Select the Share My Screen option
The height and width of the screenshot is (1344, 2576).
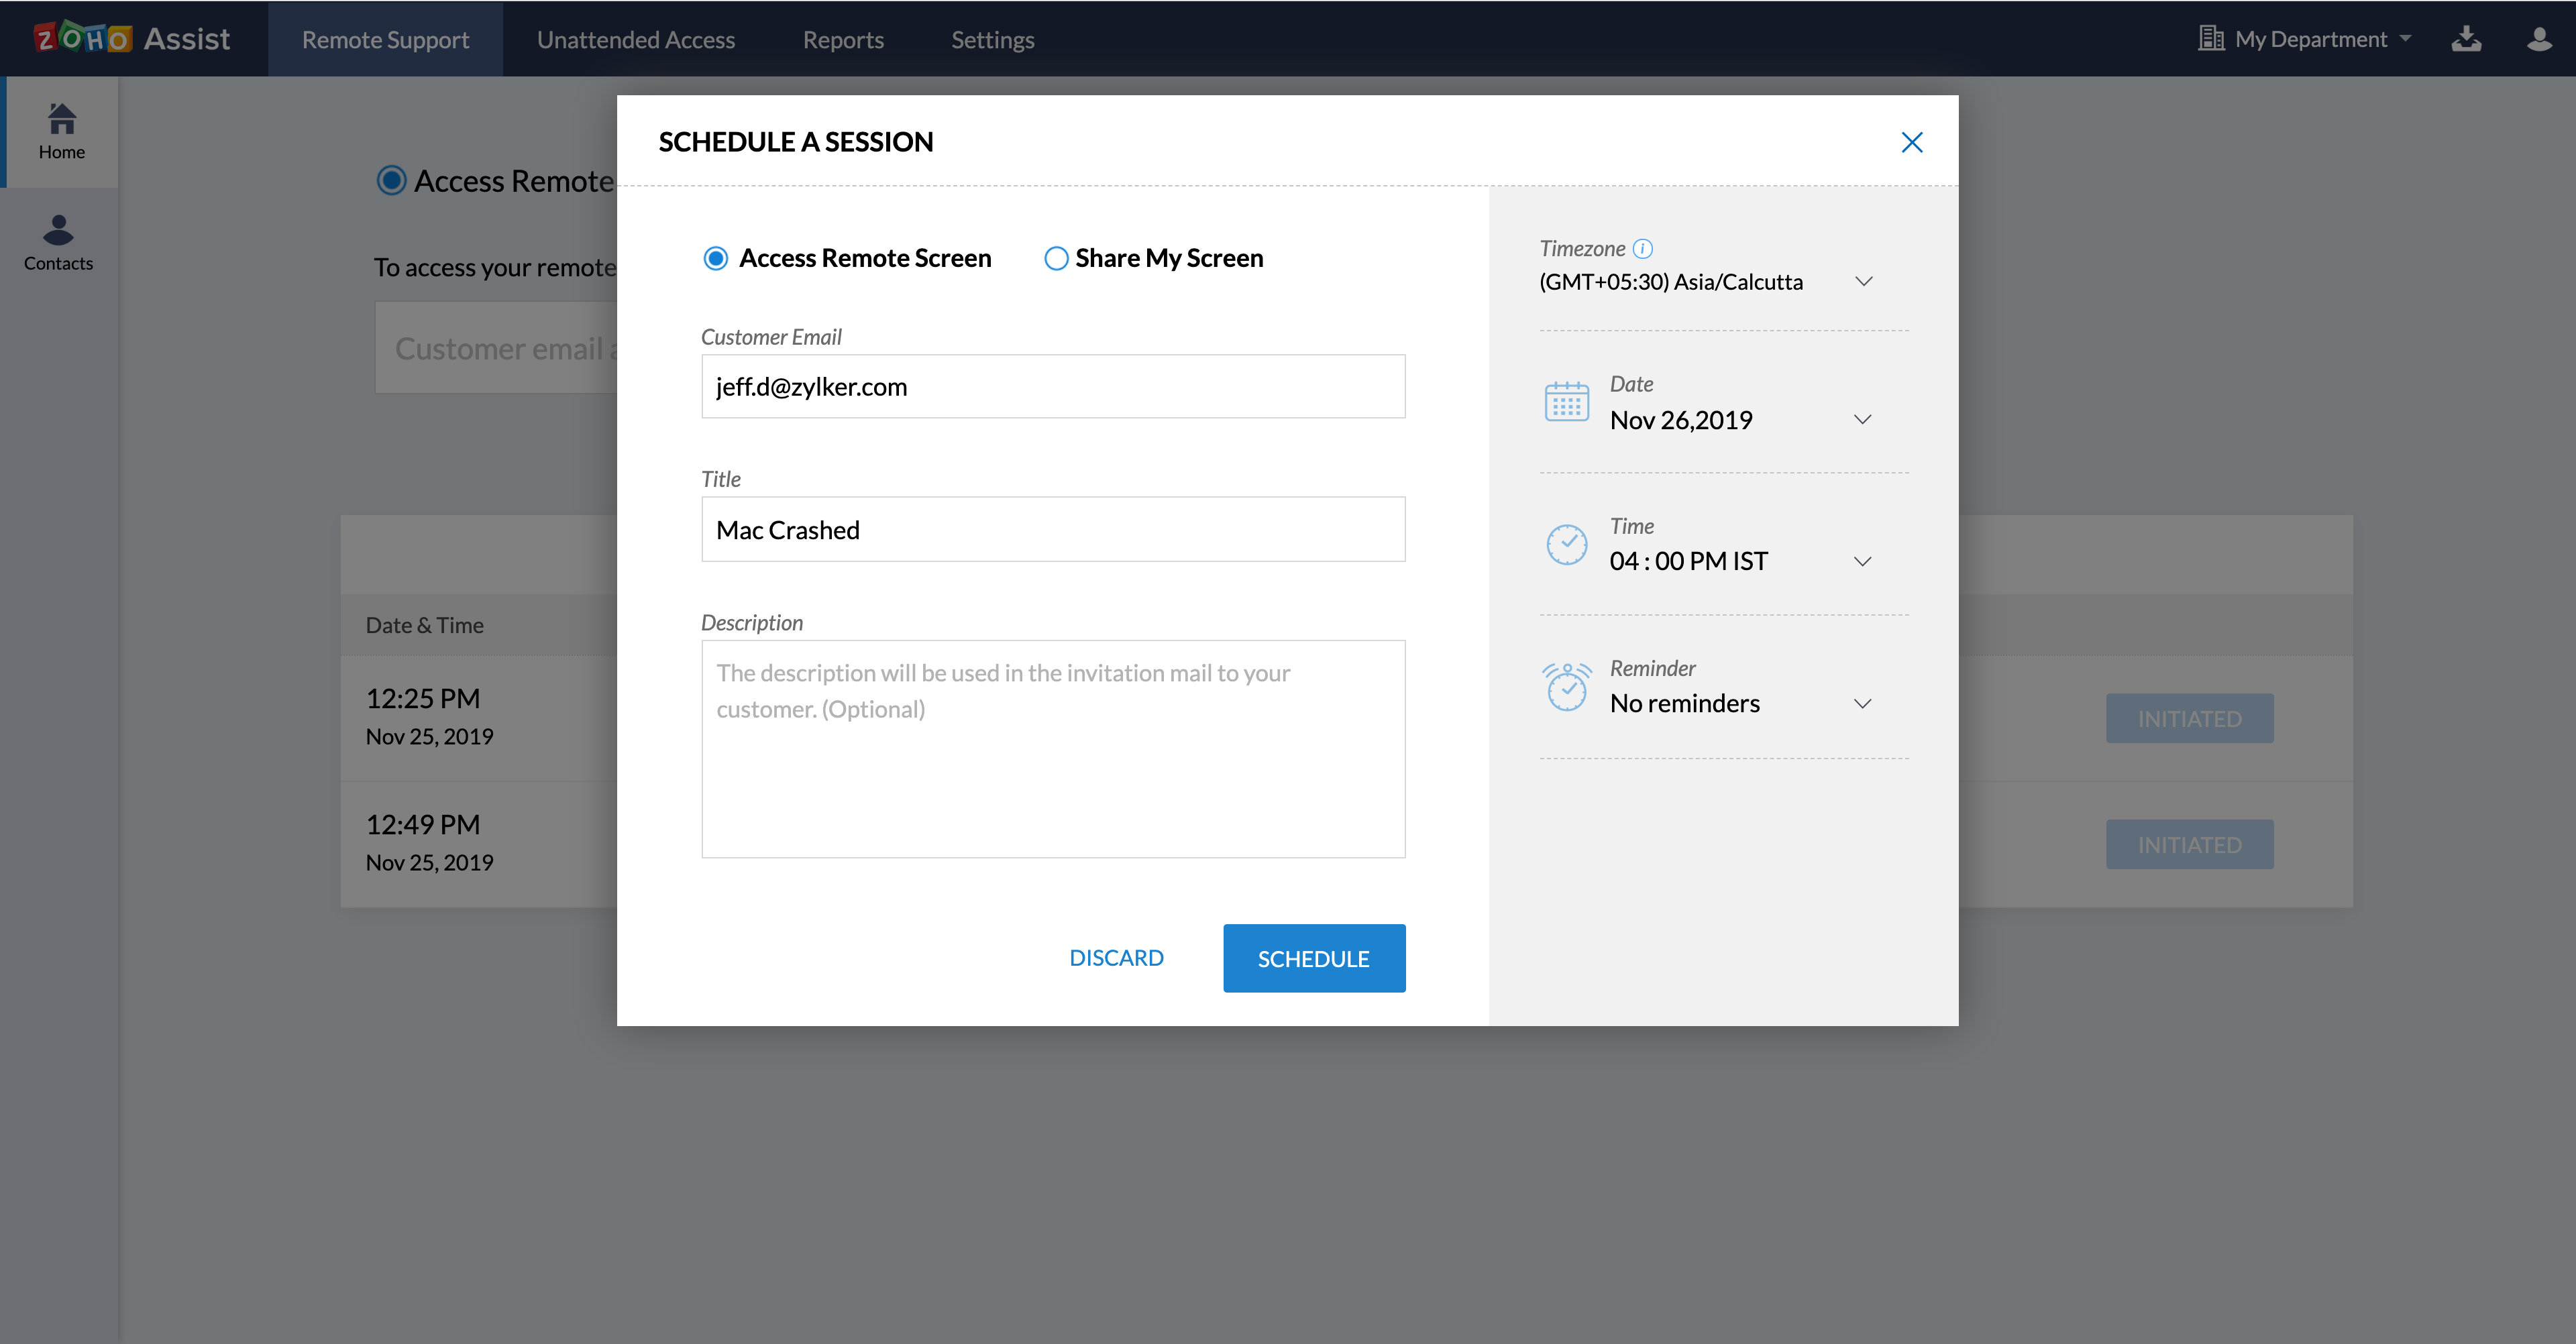tap(1056, 259)
